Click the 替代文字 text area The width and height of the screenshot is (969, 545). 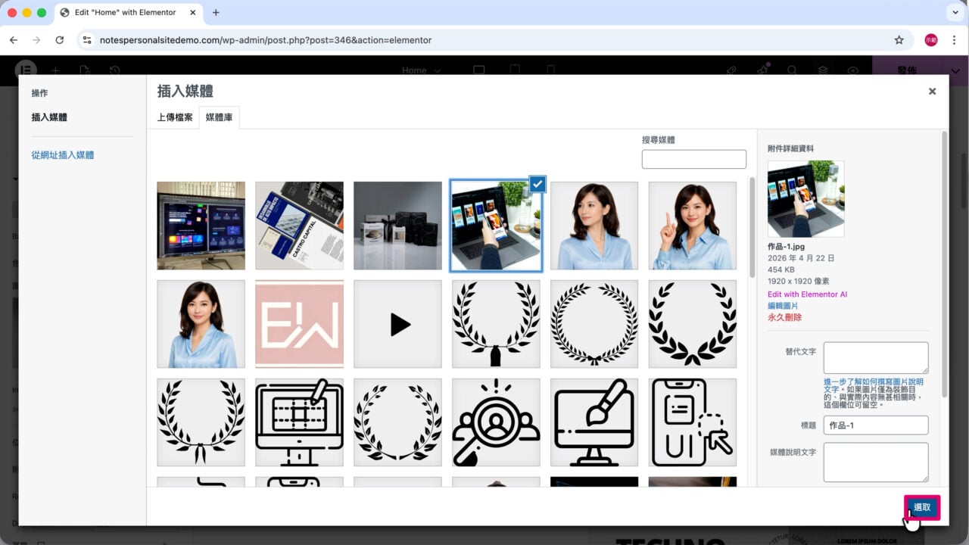pos(876,358)
